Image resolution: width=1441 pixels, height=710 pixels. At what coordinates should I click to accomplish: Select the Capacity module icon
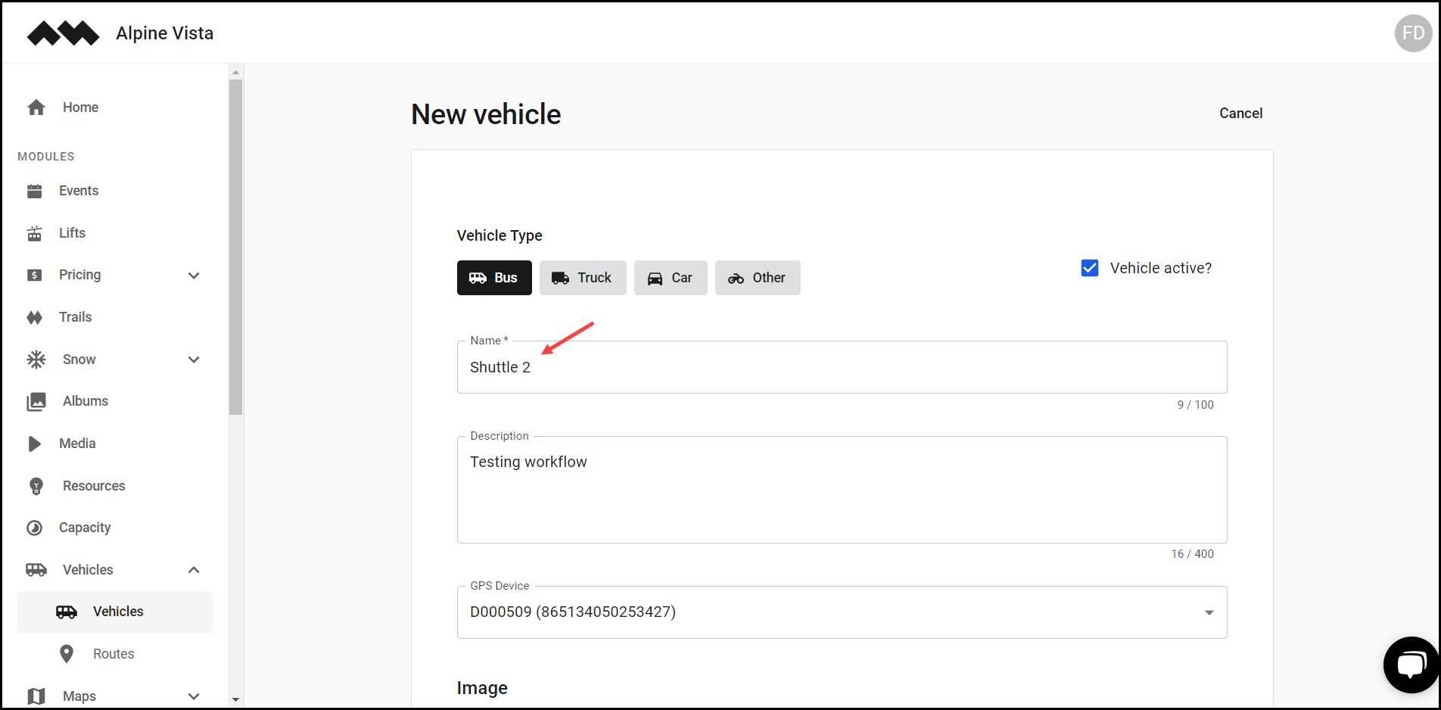[x=35, y=527]
